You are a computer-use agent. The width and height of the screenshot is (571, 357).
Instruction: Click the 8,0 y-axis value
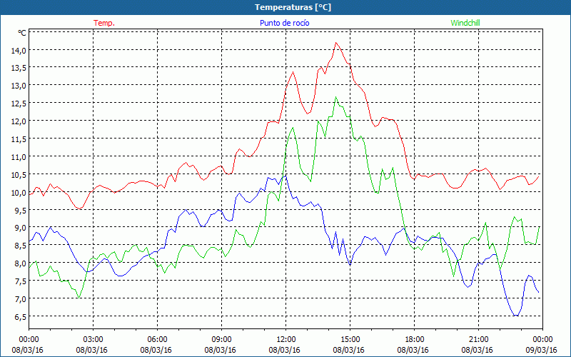[x=21, y=263]
